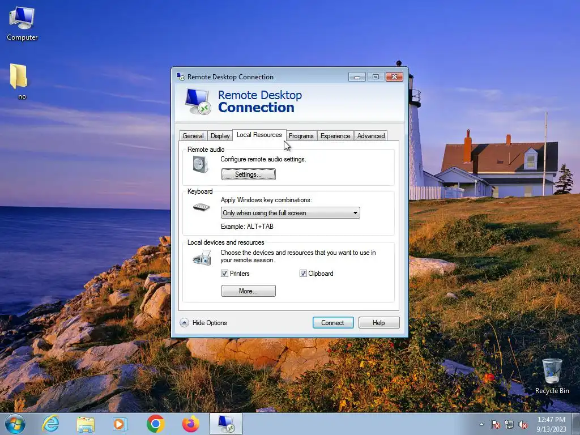Switch to the Programs tab
Viewport: 580px width, 435px height.
pos(301,136)
